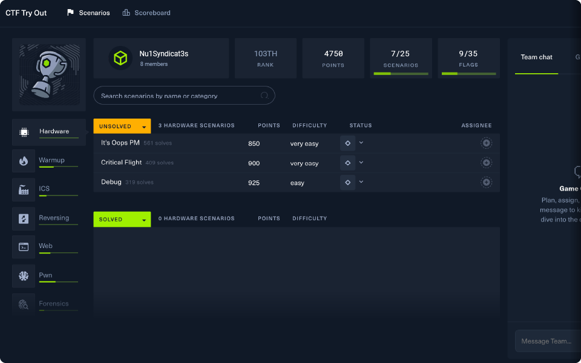Click the DIFFICULTY column header in Unsolved
581x363 pixels.
310,126
